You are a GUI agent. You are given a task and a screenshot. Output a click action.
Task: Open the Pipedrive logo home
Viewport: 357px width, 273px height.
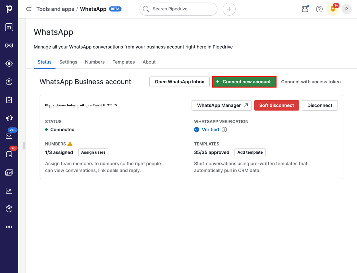[x=9, y=9]
